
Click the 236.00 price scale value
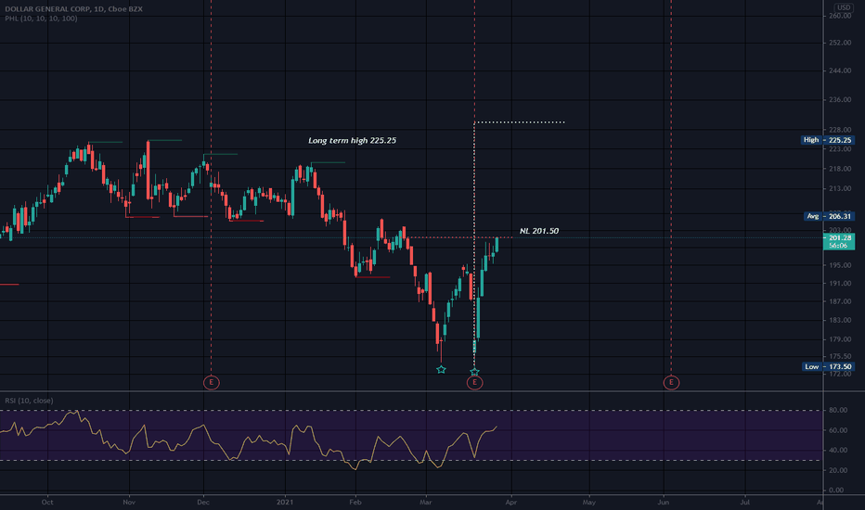click(840, 100)
